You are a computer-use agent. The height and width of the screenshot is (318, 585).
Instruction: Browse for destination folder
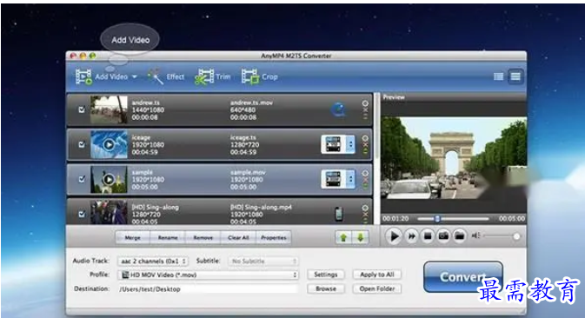point(326,288)
